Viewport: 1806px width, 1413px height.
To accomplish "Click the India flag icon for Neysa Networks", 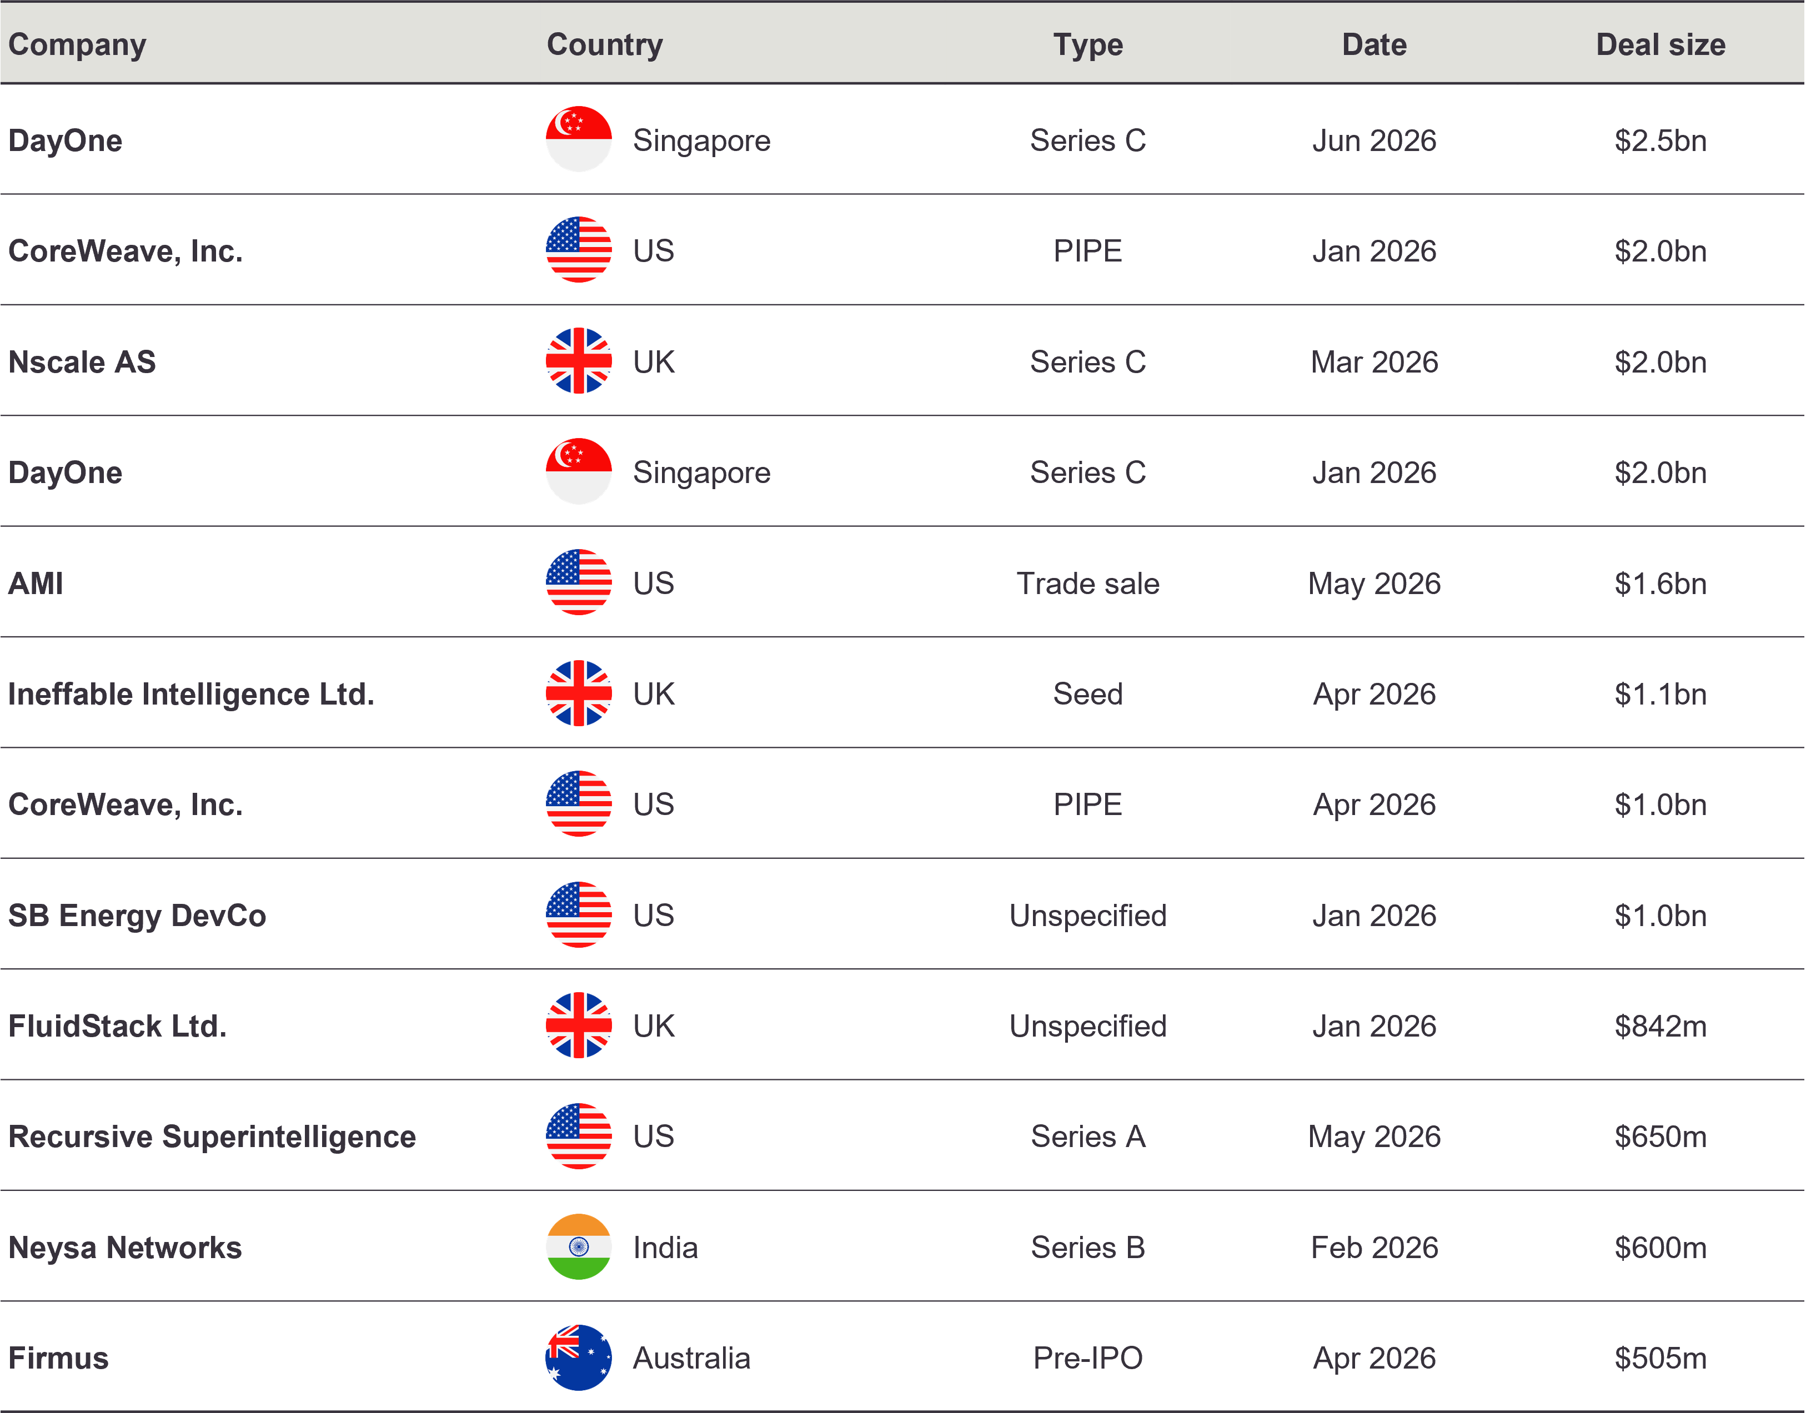I will (579, 1247).
